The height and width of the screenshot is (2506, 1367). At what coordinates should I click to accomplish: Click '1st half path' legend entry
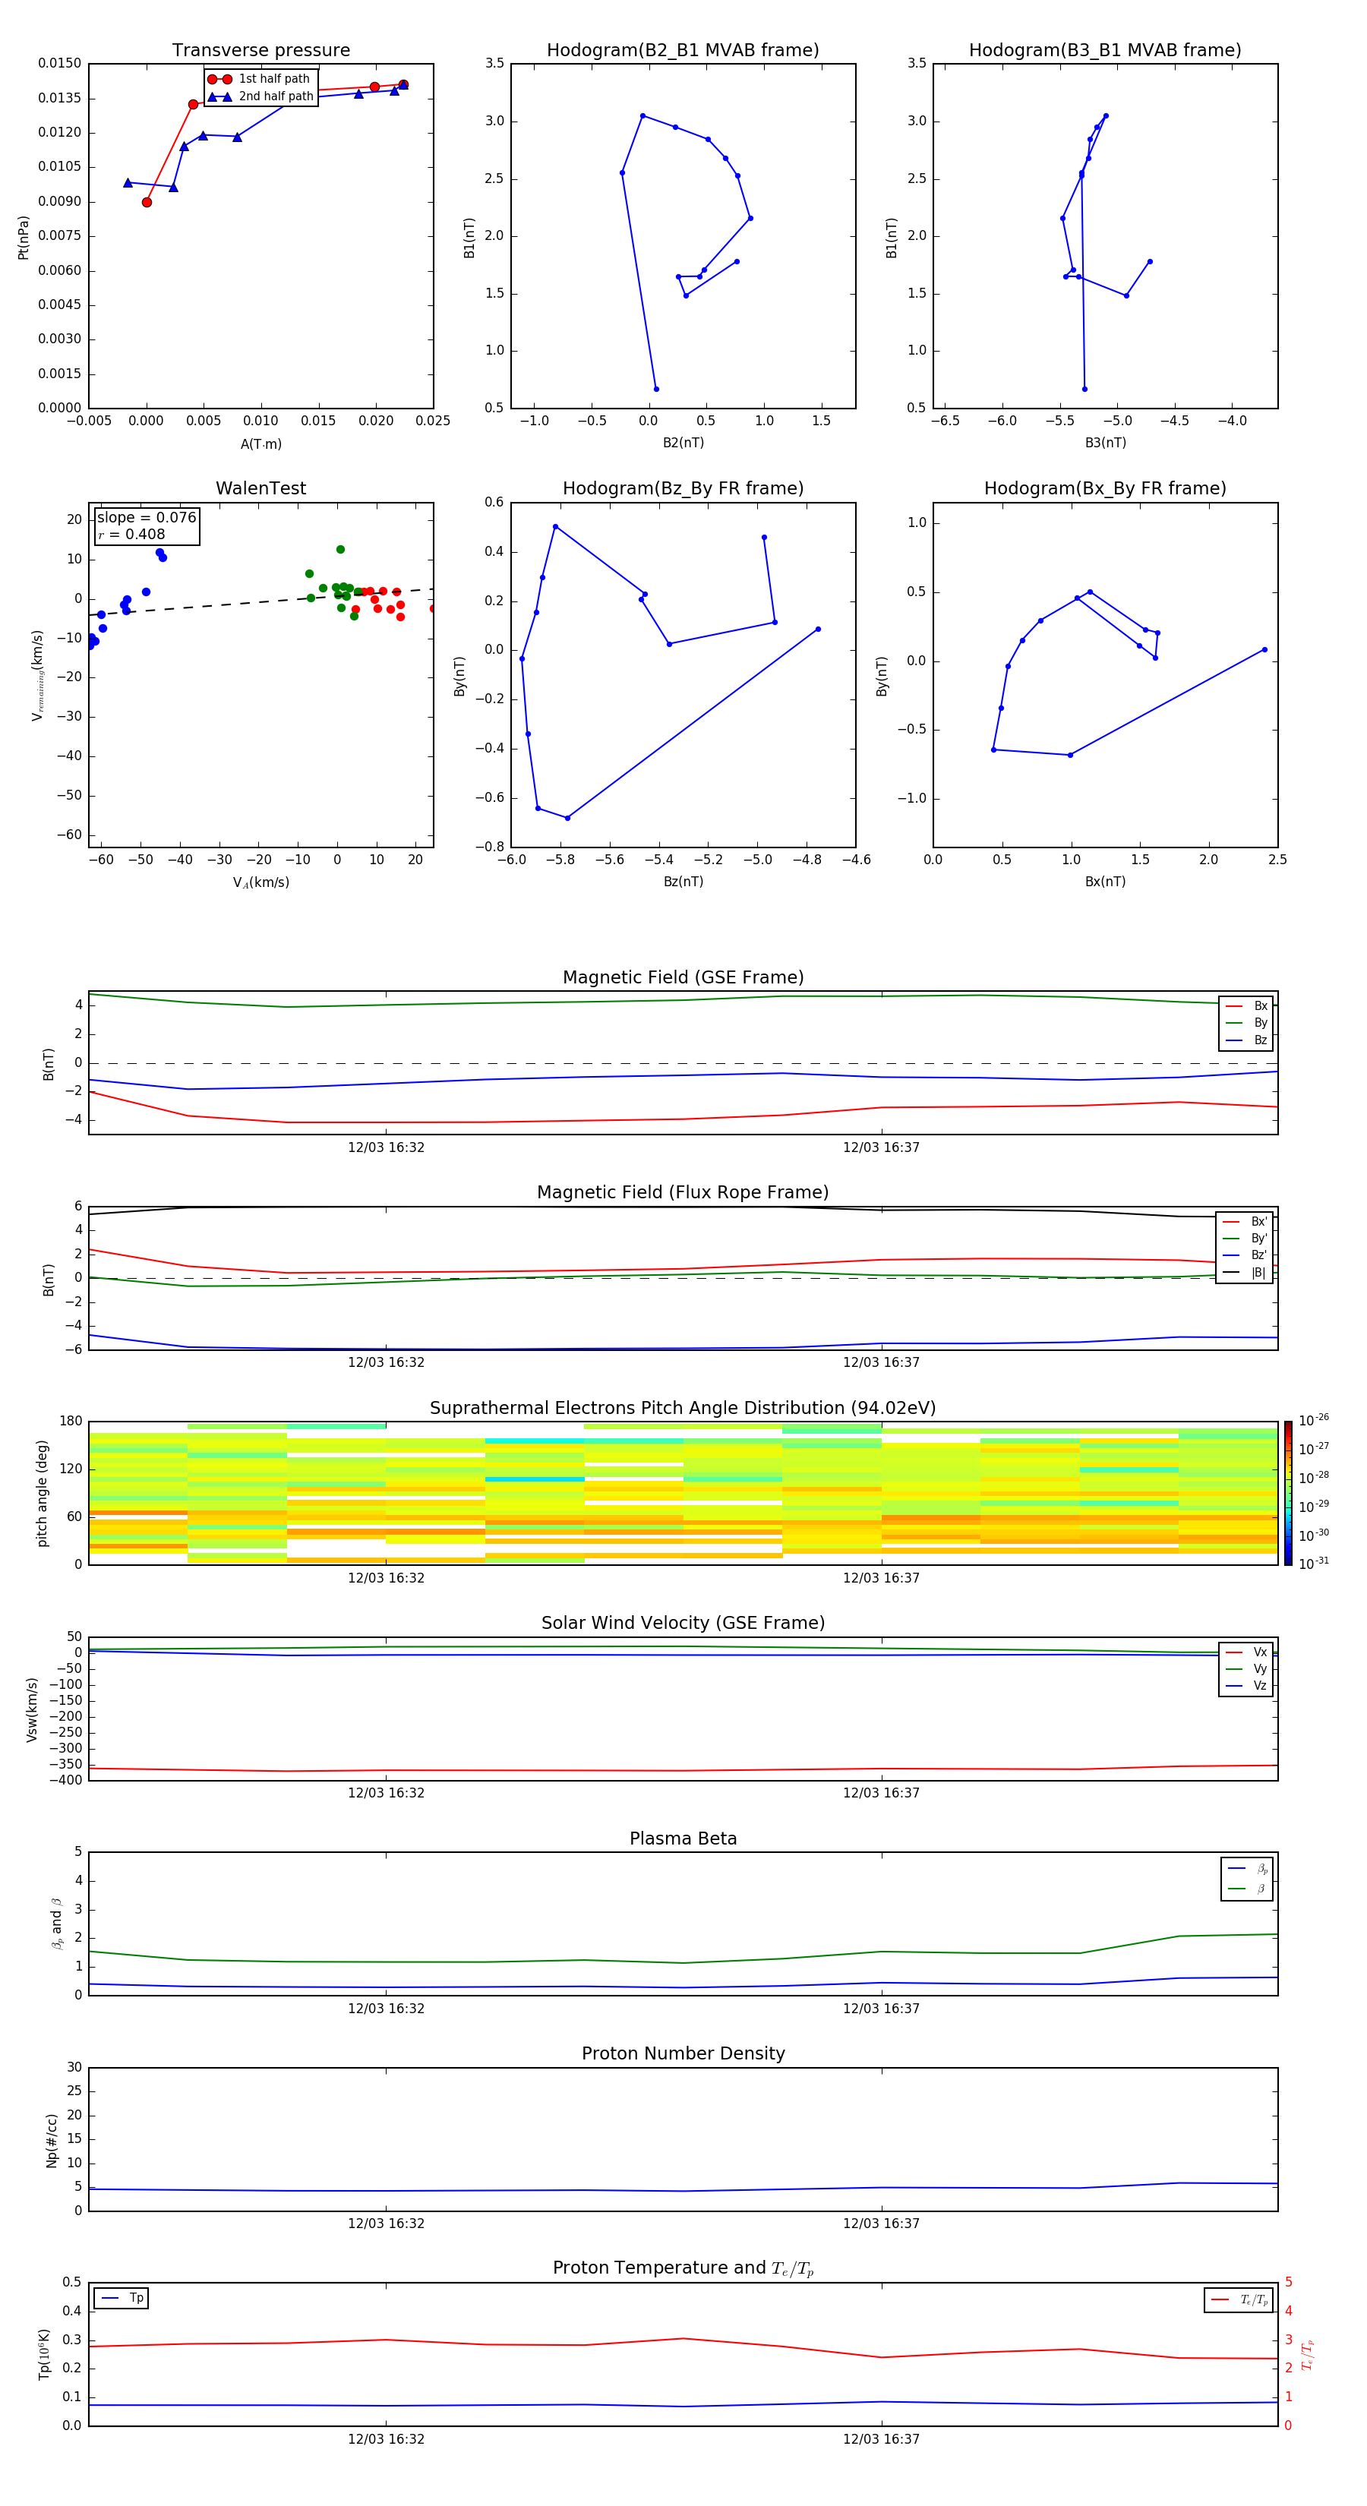tap(260, 79)
